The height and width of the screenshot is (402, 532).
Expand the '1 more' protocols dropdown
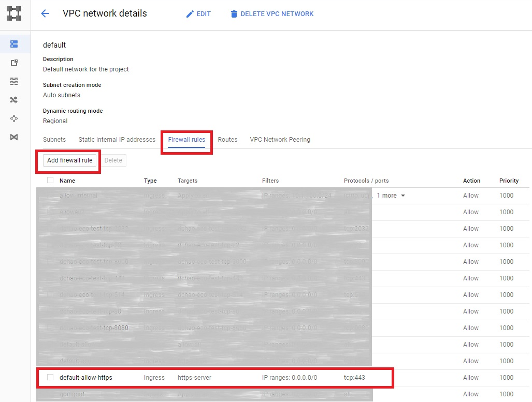(x=391, y=196)
